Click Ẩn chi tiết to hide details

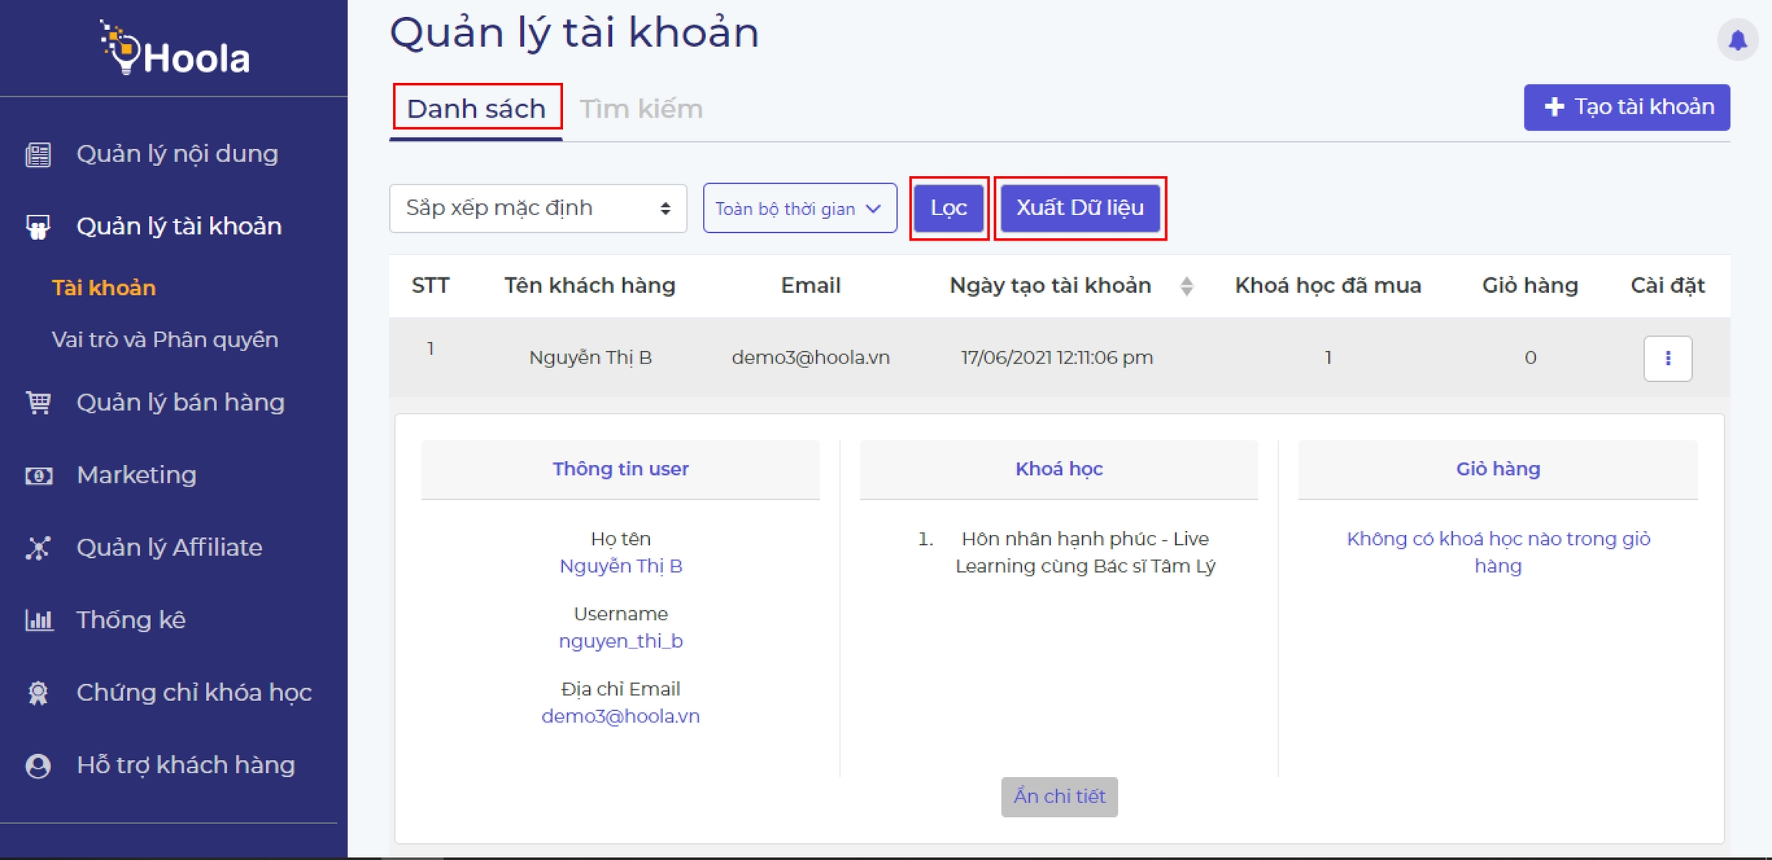[1058, 797]
